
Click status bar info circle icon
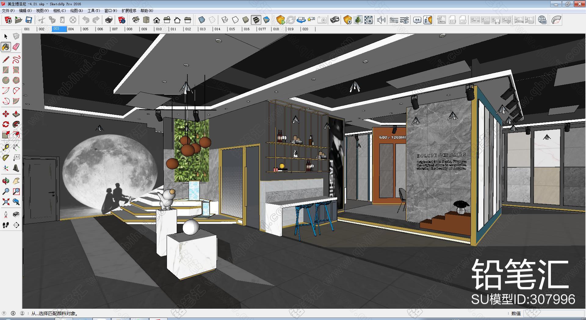tap(13, 313)
